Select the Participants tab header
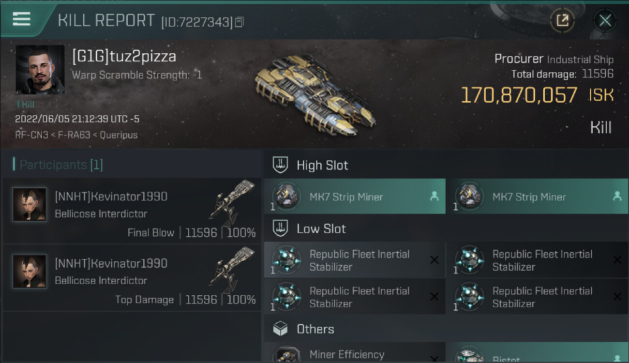Viewport: 629px width, 363px height. pyautogui.click(x=60, y=165)
